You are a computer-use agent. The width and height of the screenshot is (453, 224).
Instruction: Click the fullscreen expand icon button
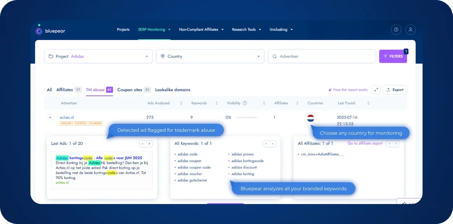(376, 90)
